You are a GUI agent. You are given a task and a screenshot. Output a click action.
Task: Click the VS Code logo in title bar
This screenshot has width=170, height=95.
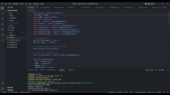coord(2,4)
